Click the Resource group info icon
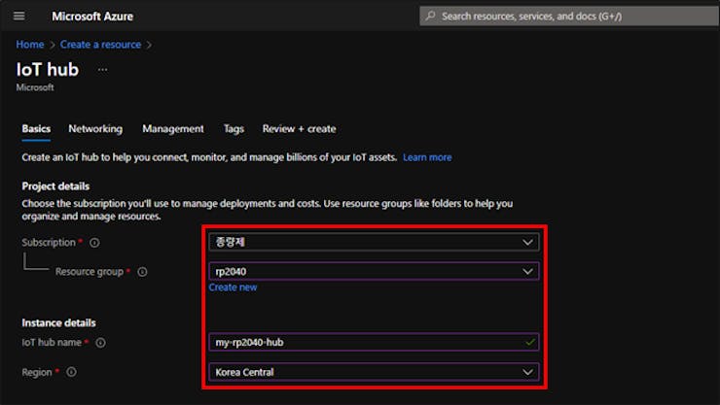The image size is (720, 405). pyautogui.click(x=142, y=272)
